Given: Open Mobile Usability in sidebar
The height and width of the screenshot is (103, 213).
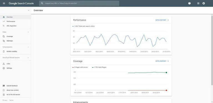Looking at the screenshot, I should click(x=16, y=51).
